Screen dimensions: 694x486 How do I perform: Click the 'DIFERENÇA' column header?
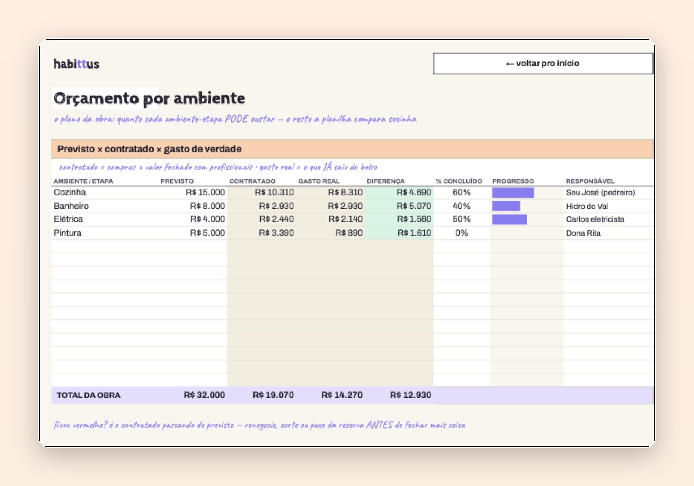click(x=386, y=181)
